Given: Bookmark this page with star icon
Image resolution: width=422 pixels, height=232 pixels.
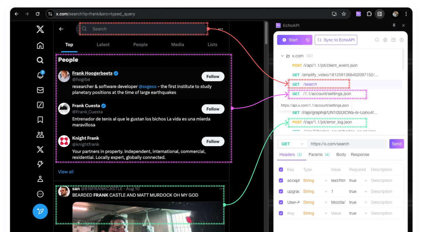Looking at the screenshot, I should (344, 14).
